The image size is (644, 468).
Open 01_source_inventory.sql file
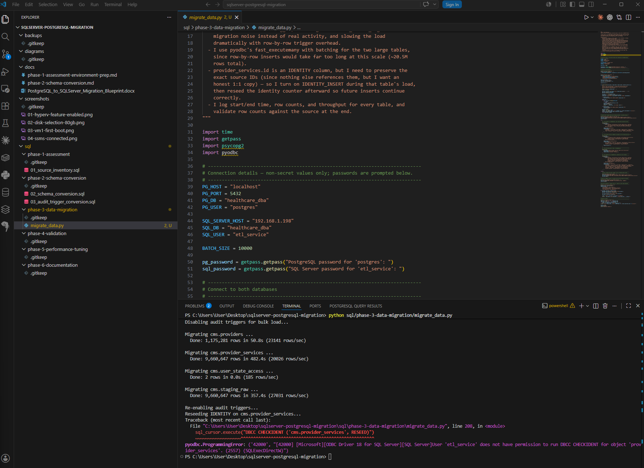(x=55, y=170)
